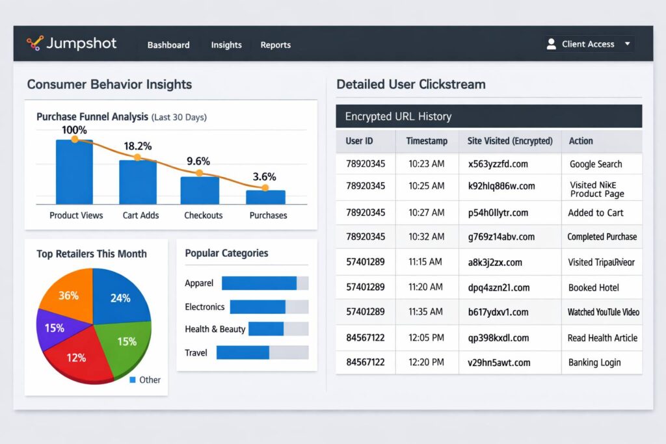Open encrypted link x563yzzfd.com

tap(498, 164)
